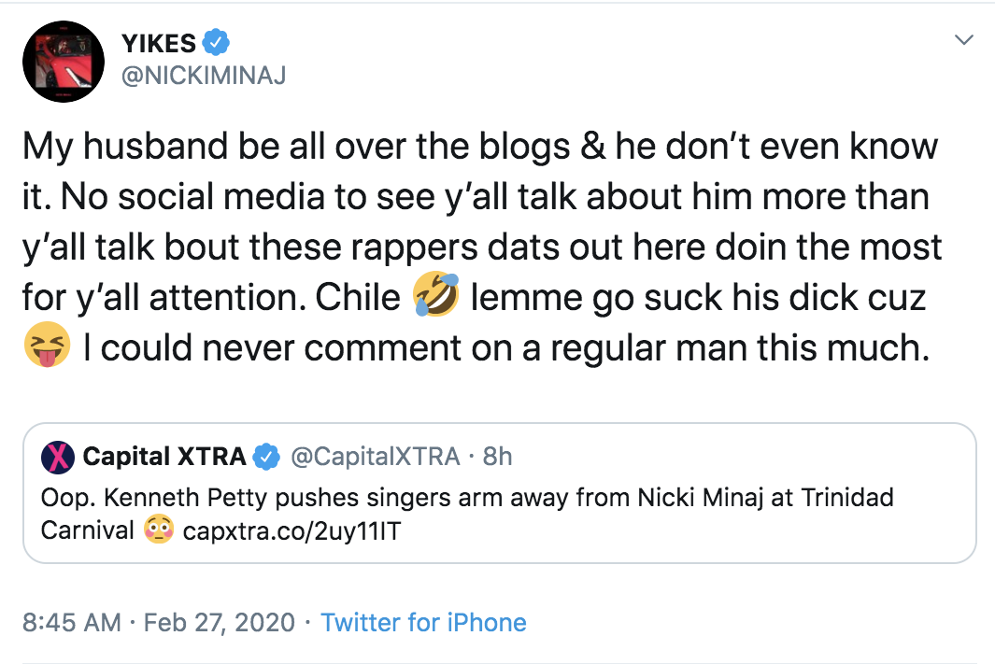Open the Capital XTRA account name
The width and height of the screenshot is (995, 664).
[x=164, y=457]
